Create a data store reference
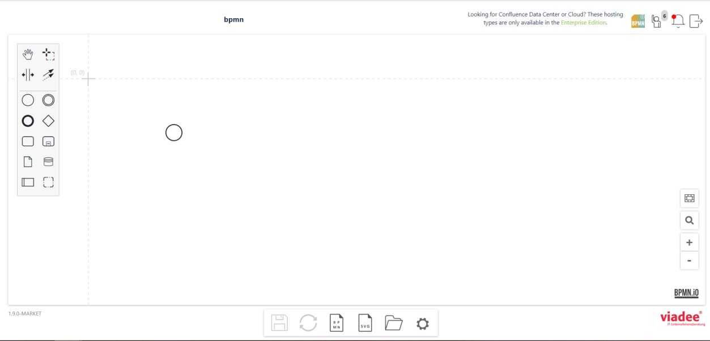 click(49, 161)
